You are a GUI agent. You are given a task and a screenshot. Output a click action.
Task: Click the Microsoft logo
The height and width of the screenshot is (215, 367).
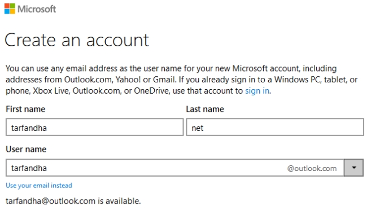click(x=30, y=9)
